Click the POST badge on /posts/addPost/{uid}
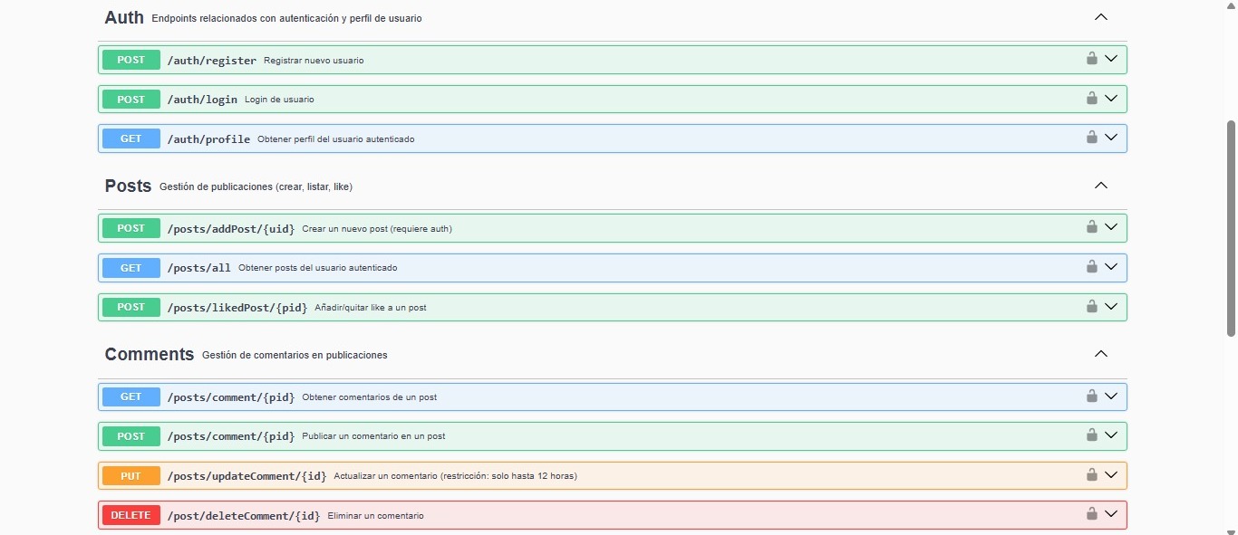Viewport: 1238px width, 535px height. coord(131,227)
